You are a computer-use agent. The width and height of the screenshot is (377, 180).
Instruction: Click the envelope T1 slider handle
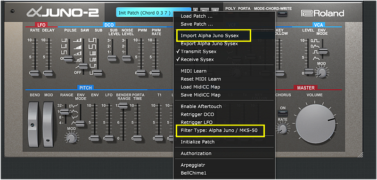(x=159, y=138)
